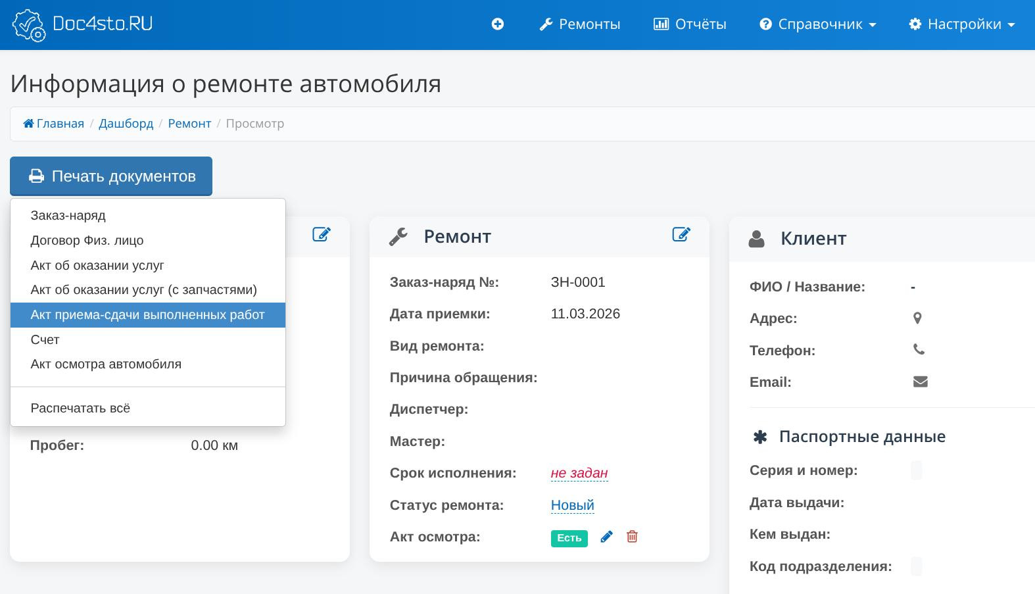Select Счет from print menu
This screenshot has width=1035, height=594.
click(x=148, y=340)
